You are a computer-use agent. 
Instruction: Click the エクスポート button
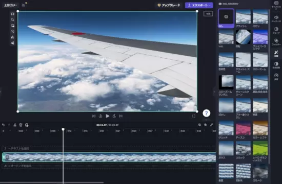click(199, 5)
